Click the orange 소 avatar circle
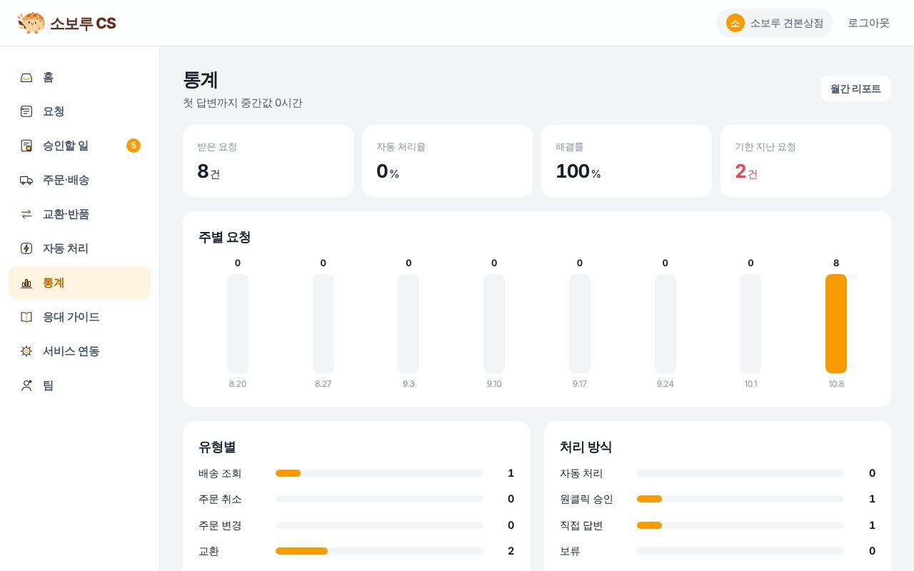The image size is (914, 571). tap(735, 23)
